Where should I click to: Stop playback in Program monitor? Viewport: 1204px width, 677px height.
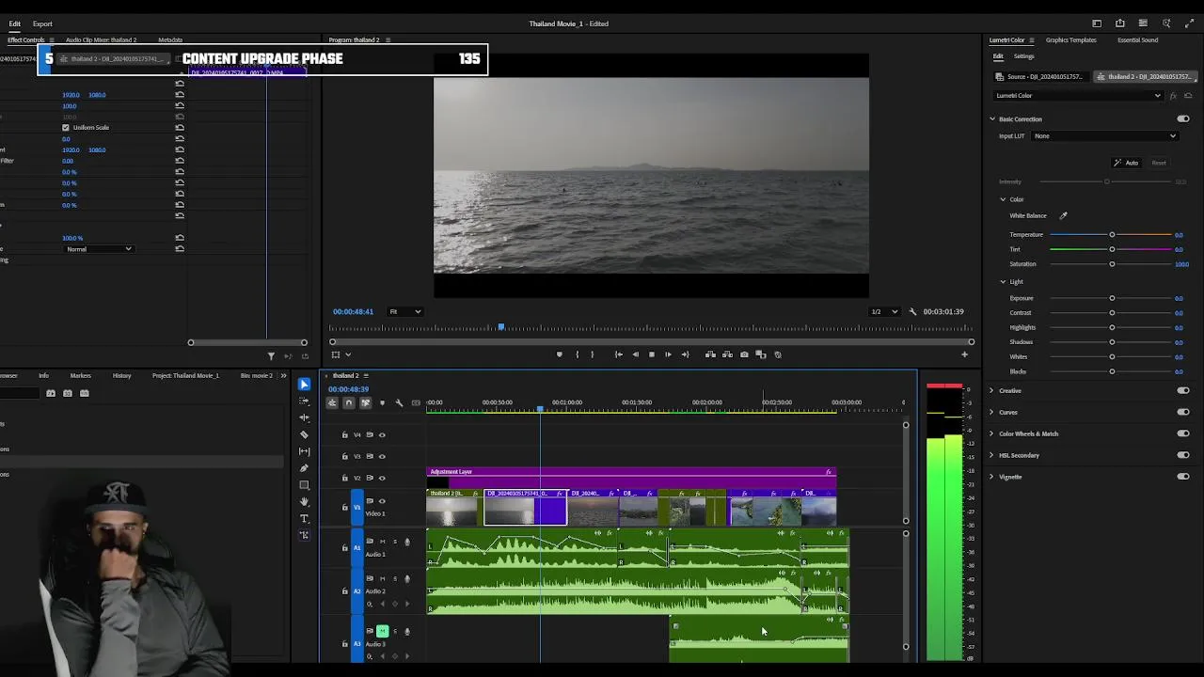point(651,354)
